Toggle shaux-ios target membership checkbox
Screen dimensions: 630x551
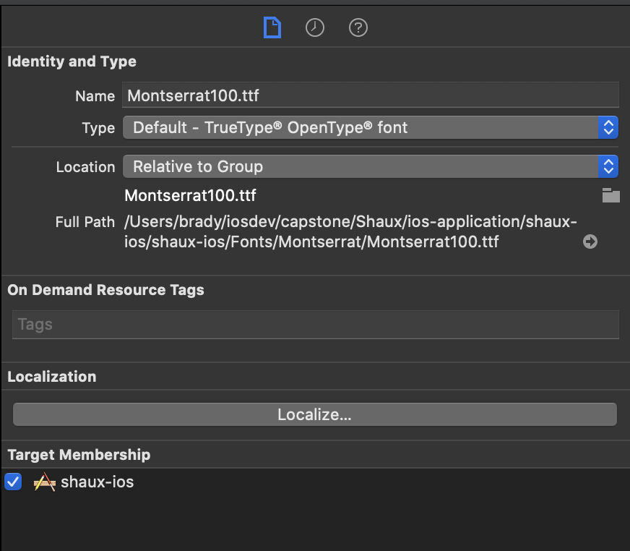(13, 482)
